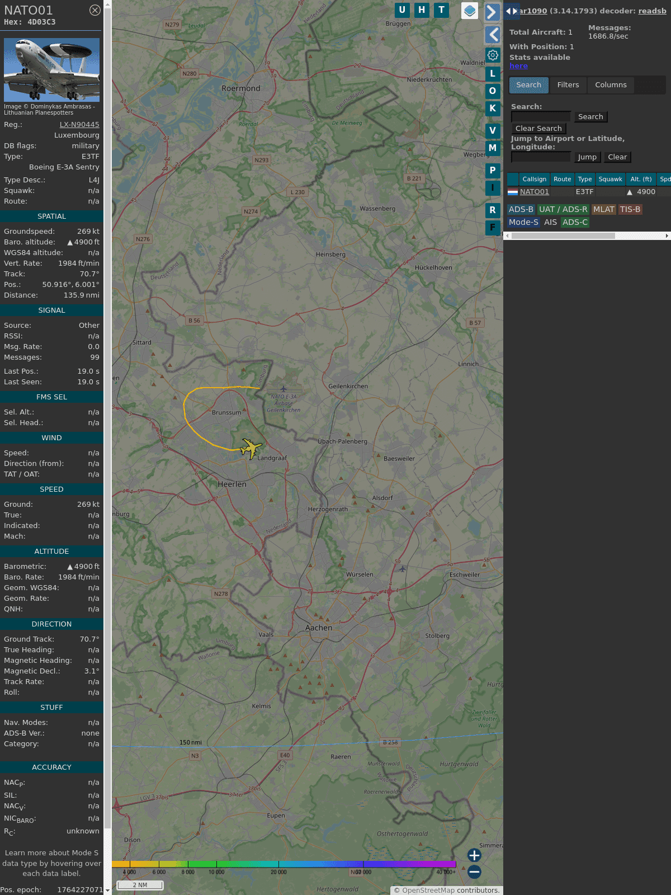Click the down arrow of the info panel scrollbar
The height and width of the screenshot is (895, 671).
(107, 891)
